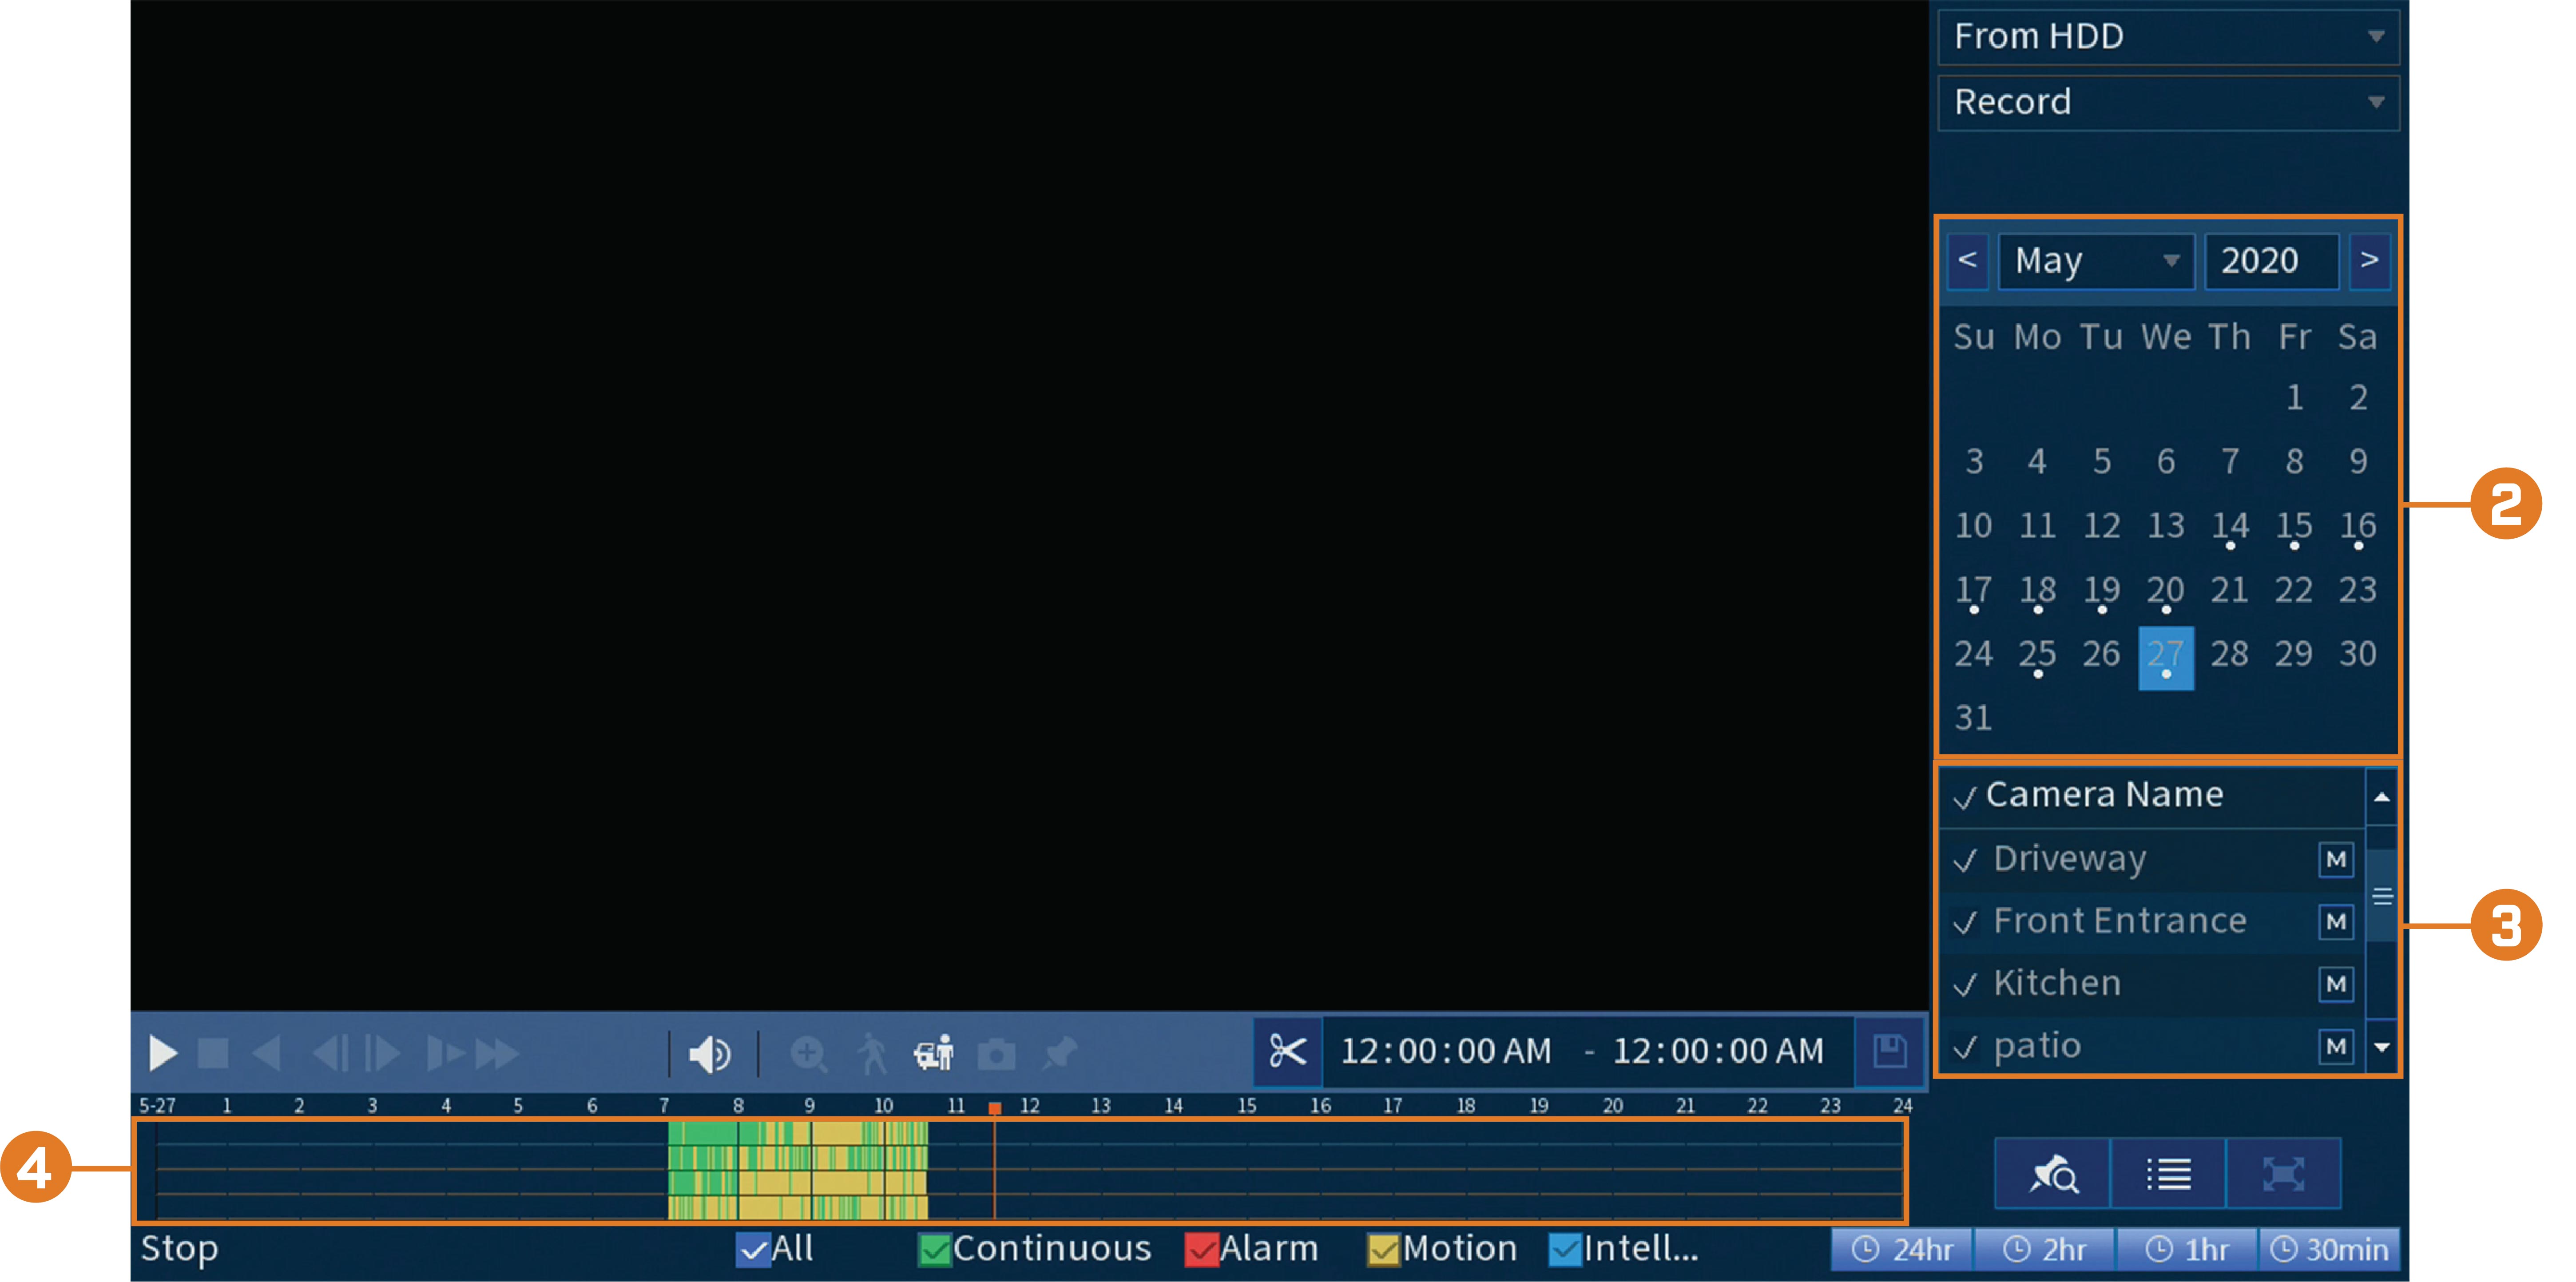Toggle the Intell... recording checkbox
Image resolution: width=2576 pixels, height=1282 pixels.
point(1565,1250)
